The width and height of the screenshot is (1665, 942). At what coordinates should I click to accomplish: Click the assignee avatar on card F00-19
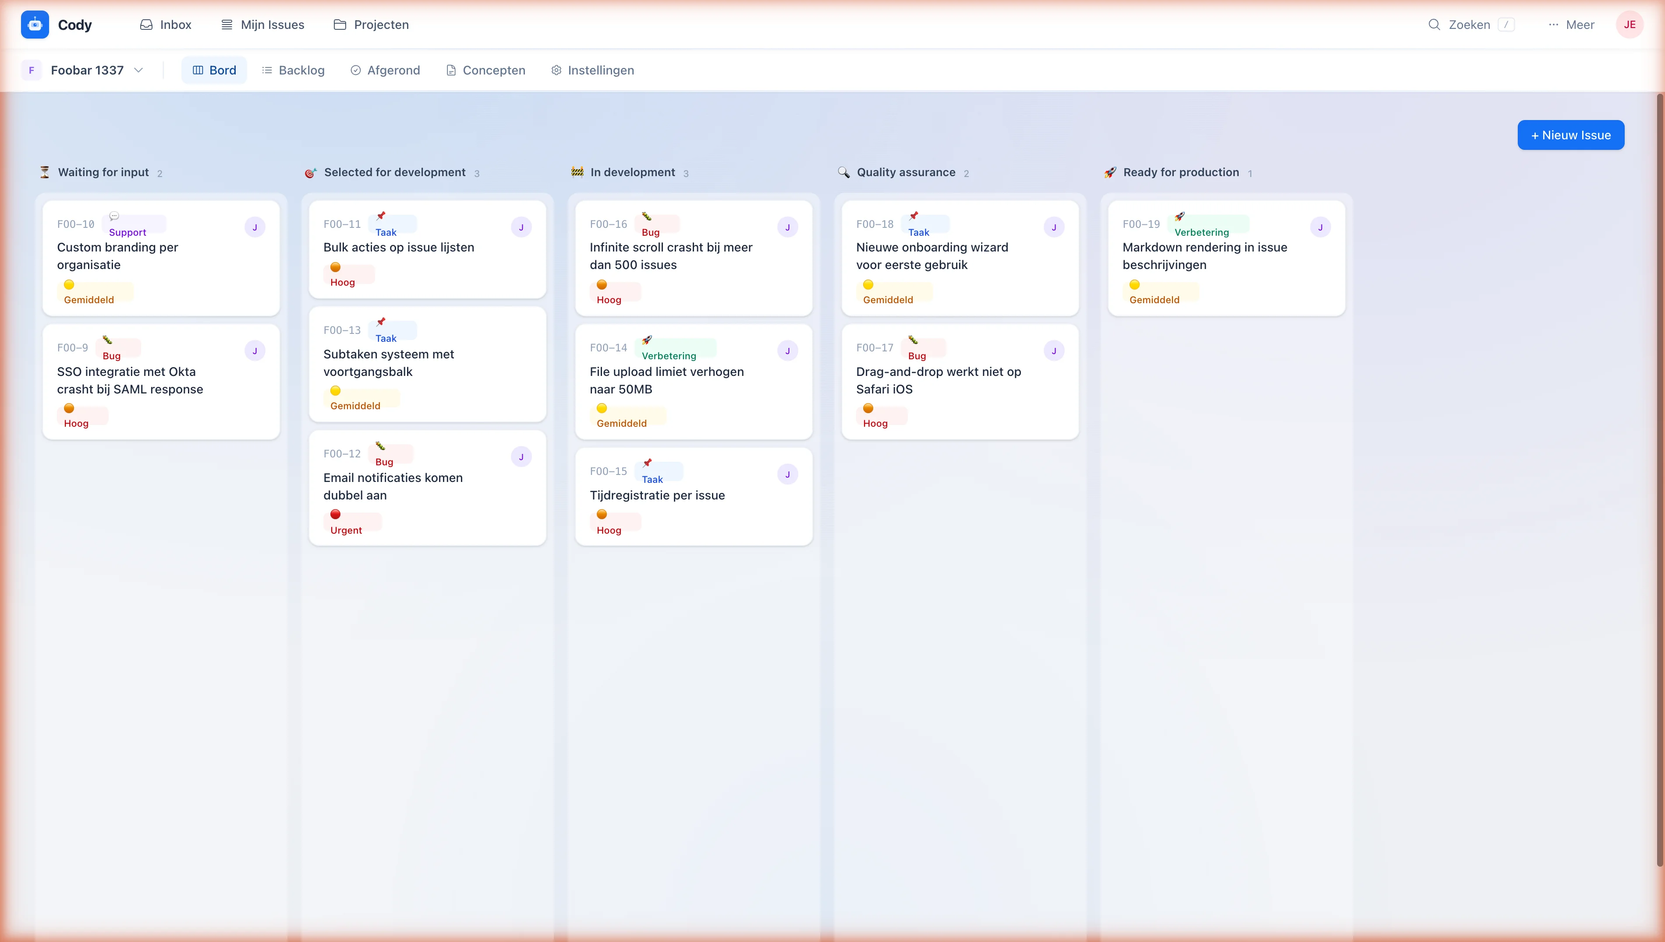coord(1320,227)
